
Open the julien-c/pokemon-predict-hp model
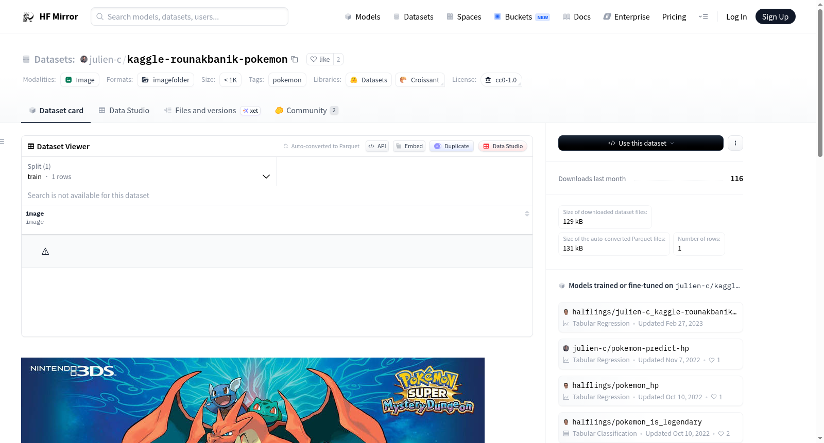[650, 353]
